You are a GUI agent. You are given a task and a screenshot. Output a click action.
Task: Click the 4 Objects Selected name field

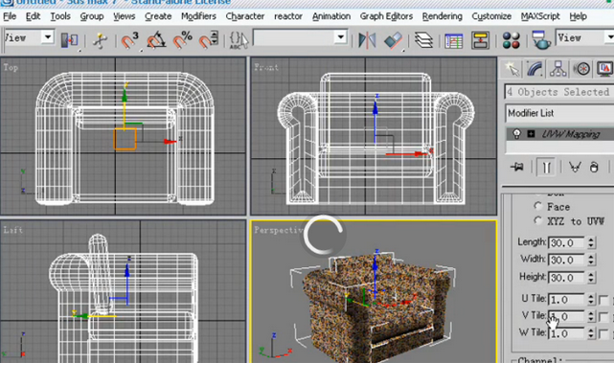[x=559, y=92]
